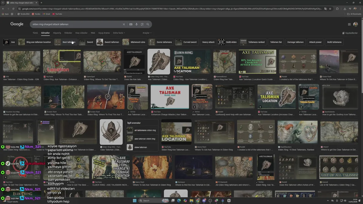Open the volume tray icon
Screen dimensions: 363x204
pos(345,201)
